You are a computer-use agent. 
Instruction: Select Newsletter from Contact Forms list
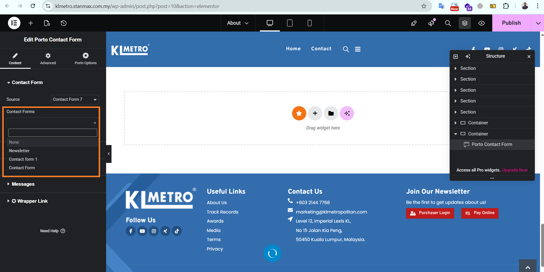coord(19,151)
